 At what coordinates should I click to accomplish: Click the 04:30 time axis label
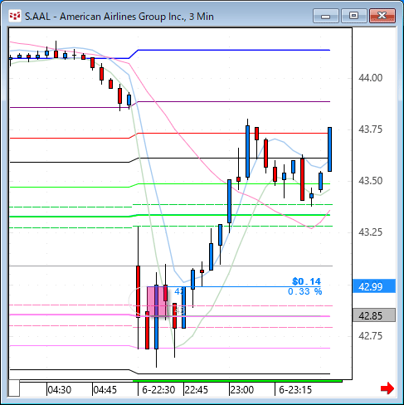pyautogui.click(x=60, y=390)
